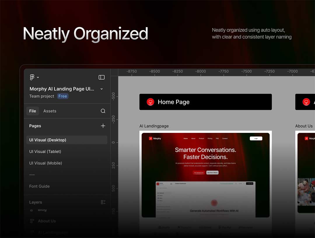
Task: Click the red Home Page monitor icon
Action: point(150,102)
